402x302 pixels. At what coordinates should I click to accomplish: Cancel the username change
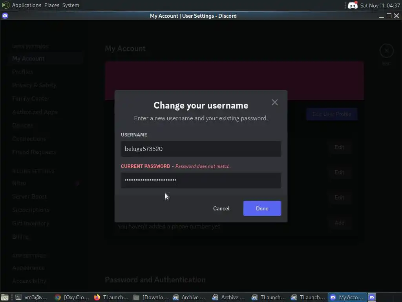point(221,208)
